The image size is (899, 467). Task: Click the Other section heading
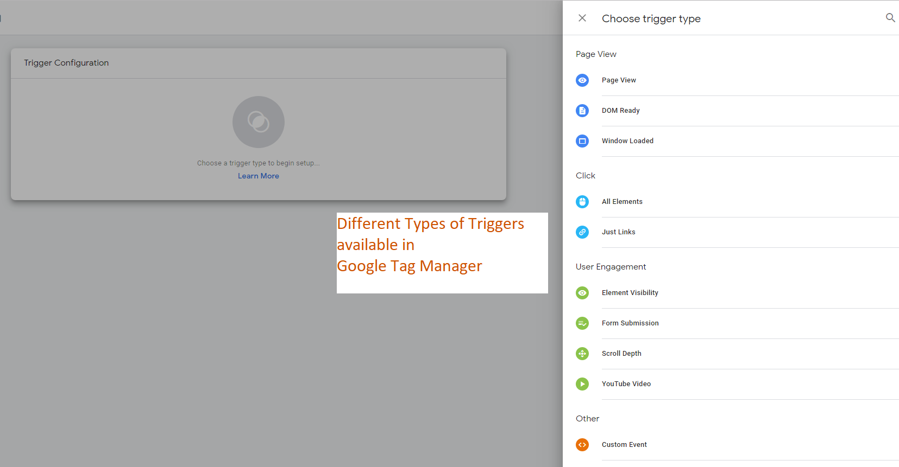click(587, 419)
